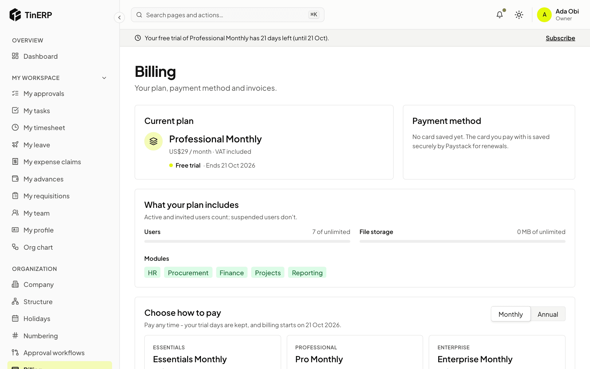The width and height of the screenshot is (590, 369).
Task: Click the My leave airplane icon
Action: pos(15,145)
